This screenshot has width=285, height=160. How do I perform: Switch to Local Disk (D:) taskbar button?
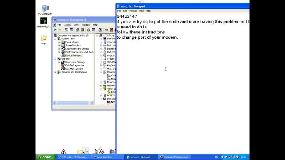tap(107, 157)
